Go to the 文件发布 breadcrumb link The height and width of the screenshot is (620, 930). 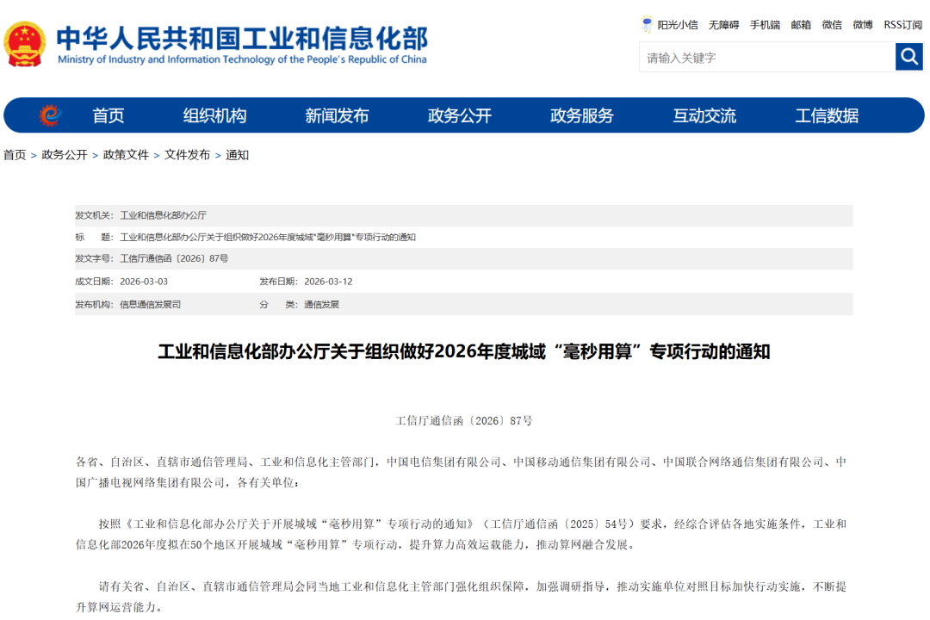click(188, 155)
